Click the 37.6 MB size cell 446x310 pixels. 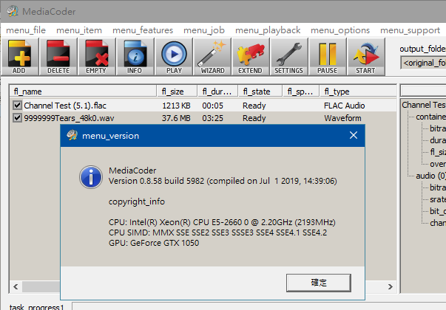176,118
